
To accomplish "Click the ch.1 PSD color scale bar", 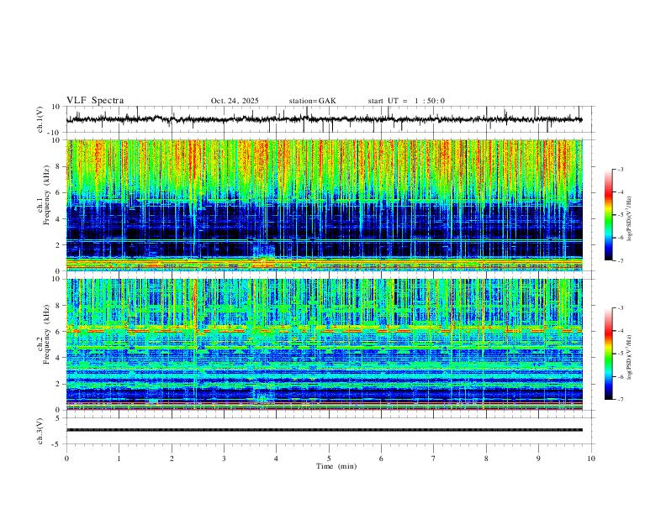I will click(608, 215).
